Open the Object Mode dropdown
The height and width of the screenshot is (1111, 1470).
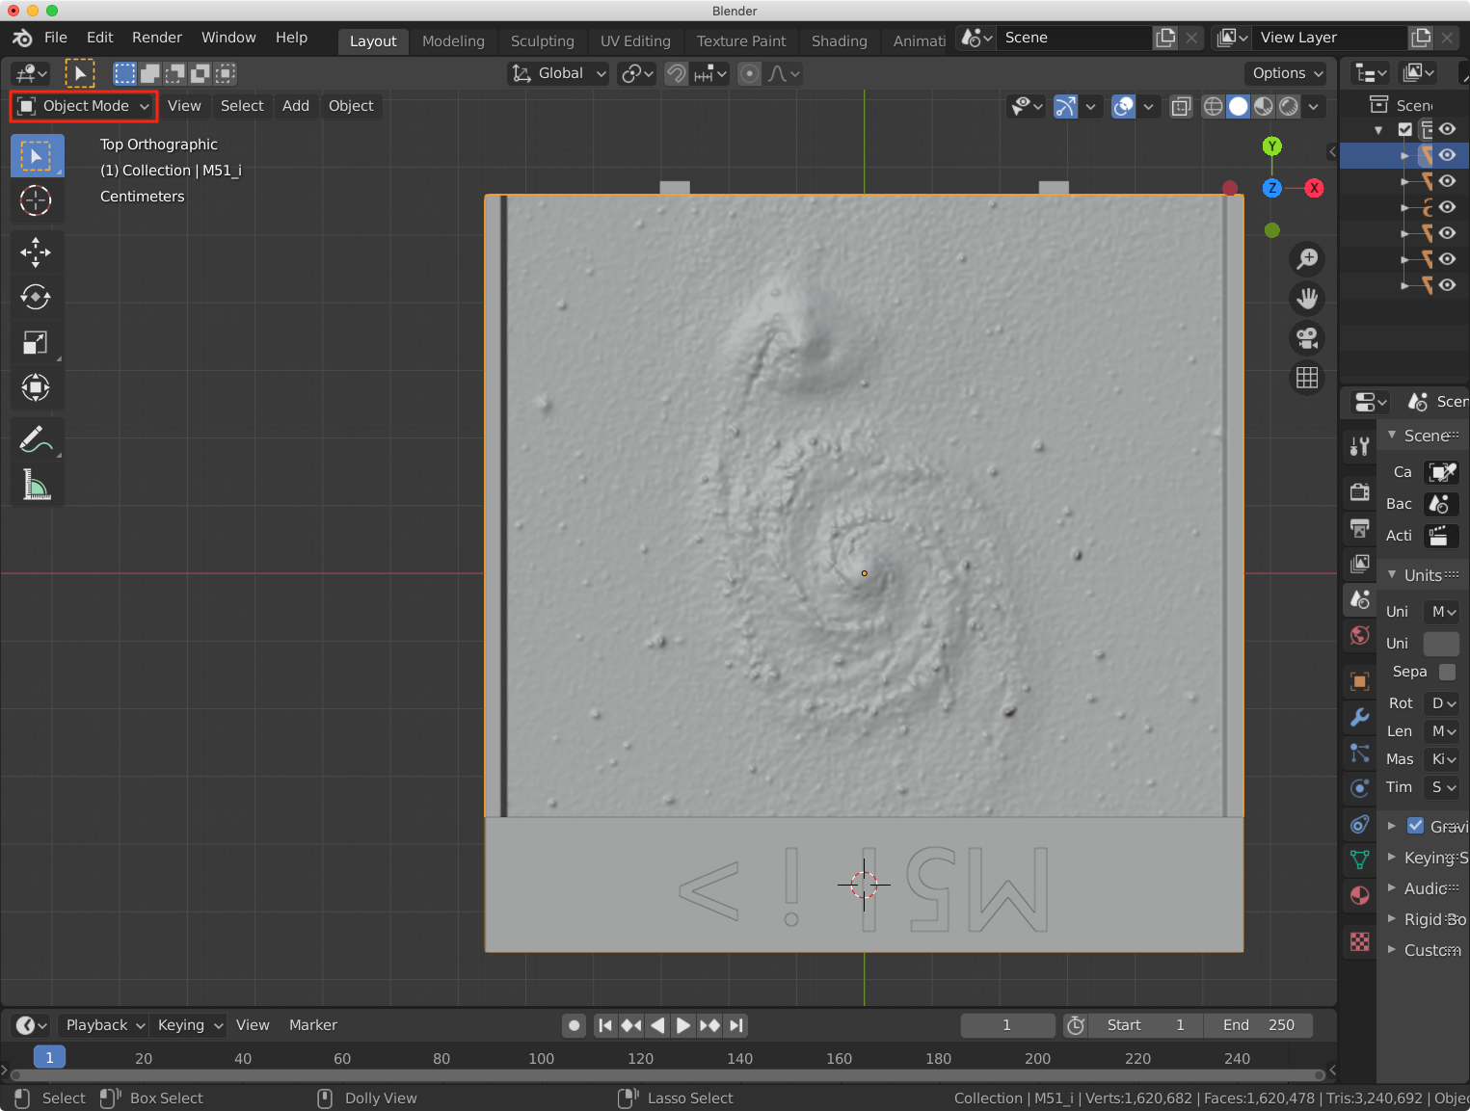(83, 106)
